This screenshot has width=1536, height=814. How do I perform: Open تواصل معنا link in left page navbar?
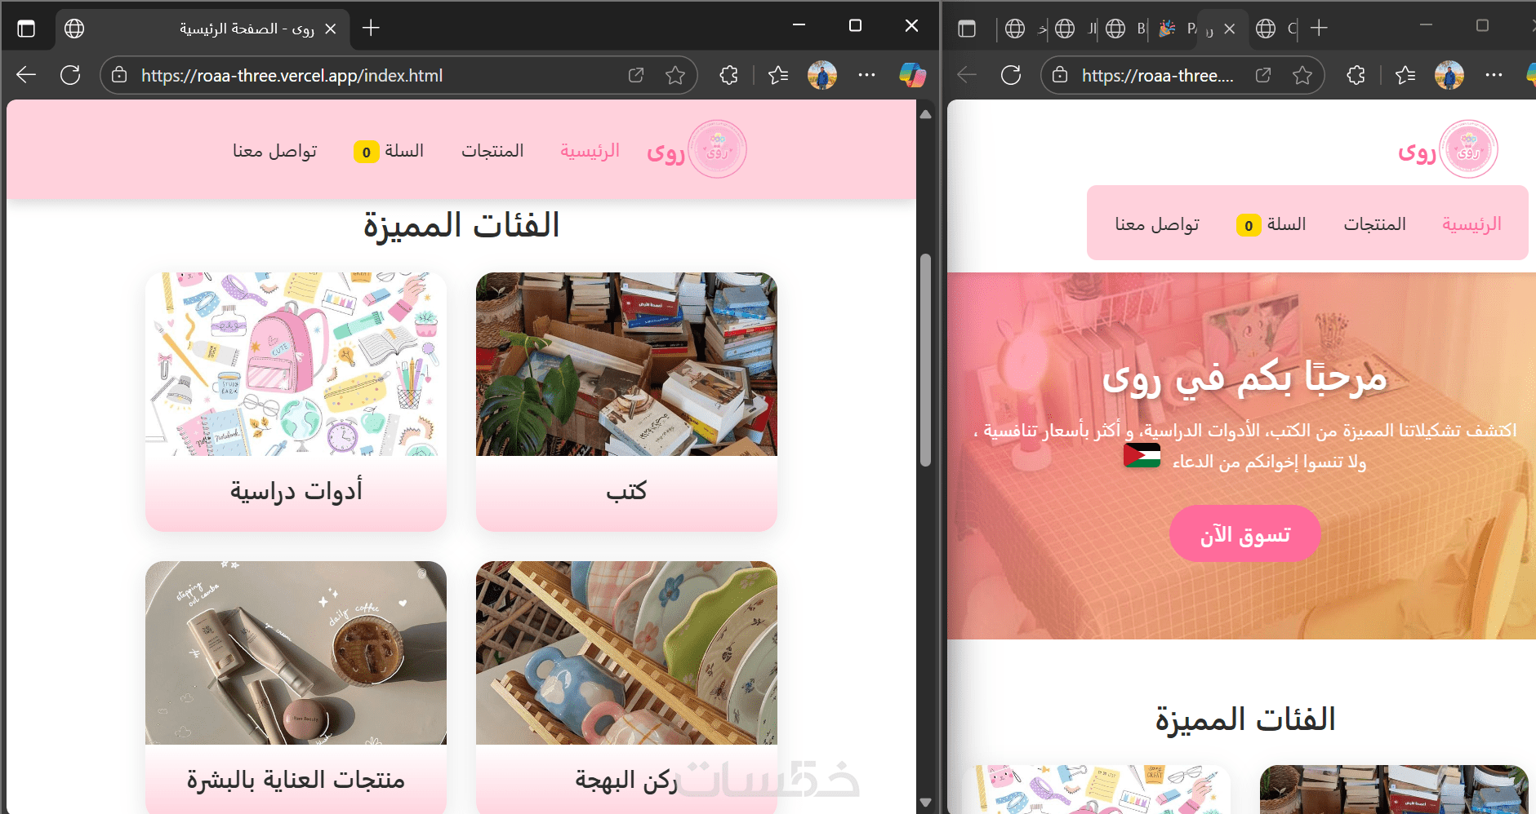(274, 151)
